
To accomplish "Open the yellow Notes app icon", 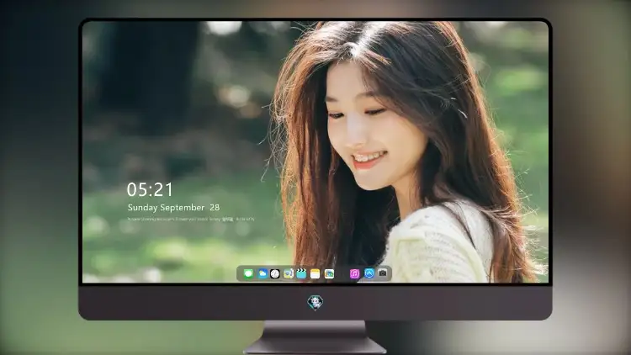I will click(315, 274).
